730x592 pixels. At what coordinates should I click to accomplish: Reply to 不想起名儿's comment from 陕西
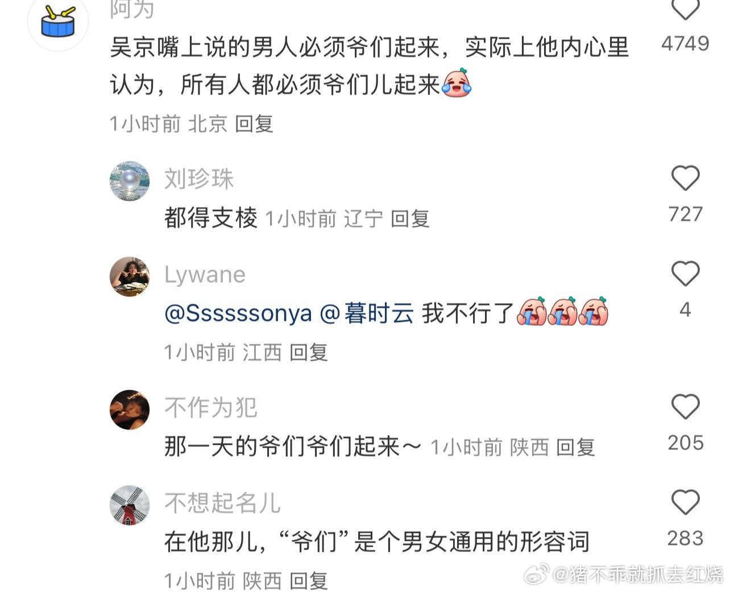click(309, 581)
